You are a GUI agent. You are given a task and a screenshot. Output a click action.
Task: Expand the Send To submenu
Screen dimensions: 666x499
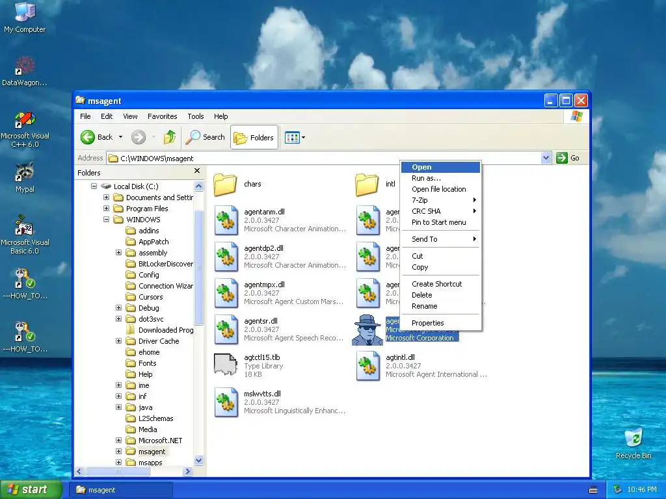coord(440,239)
